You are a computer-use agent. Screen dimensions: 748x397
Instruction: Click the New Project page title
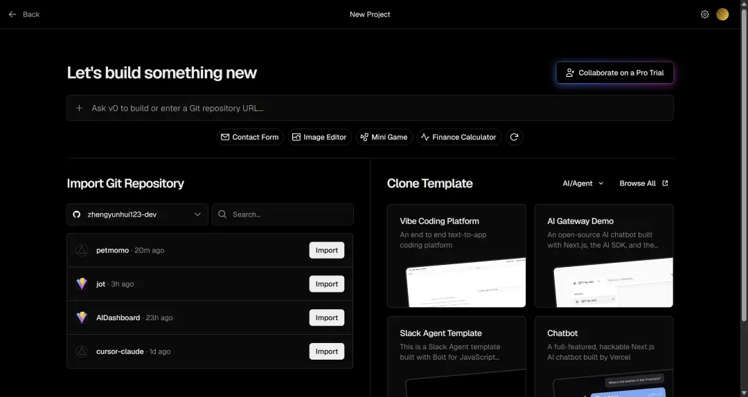(x=370, y=15)
